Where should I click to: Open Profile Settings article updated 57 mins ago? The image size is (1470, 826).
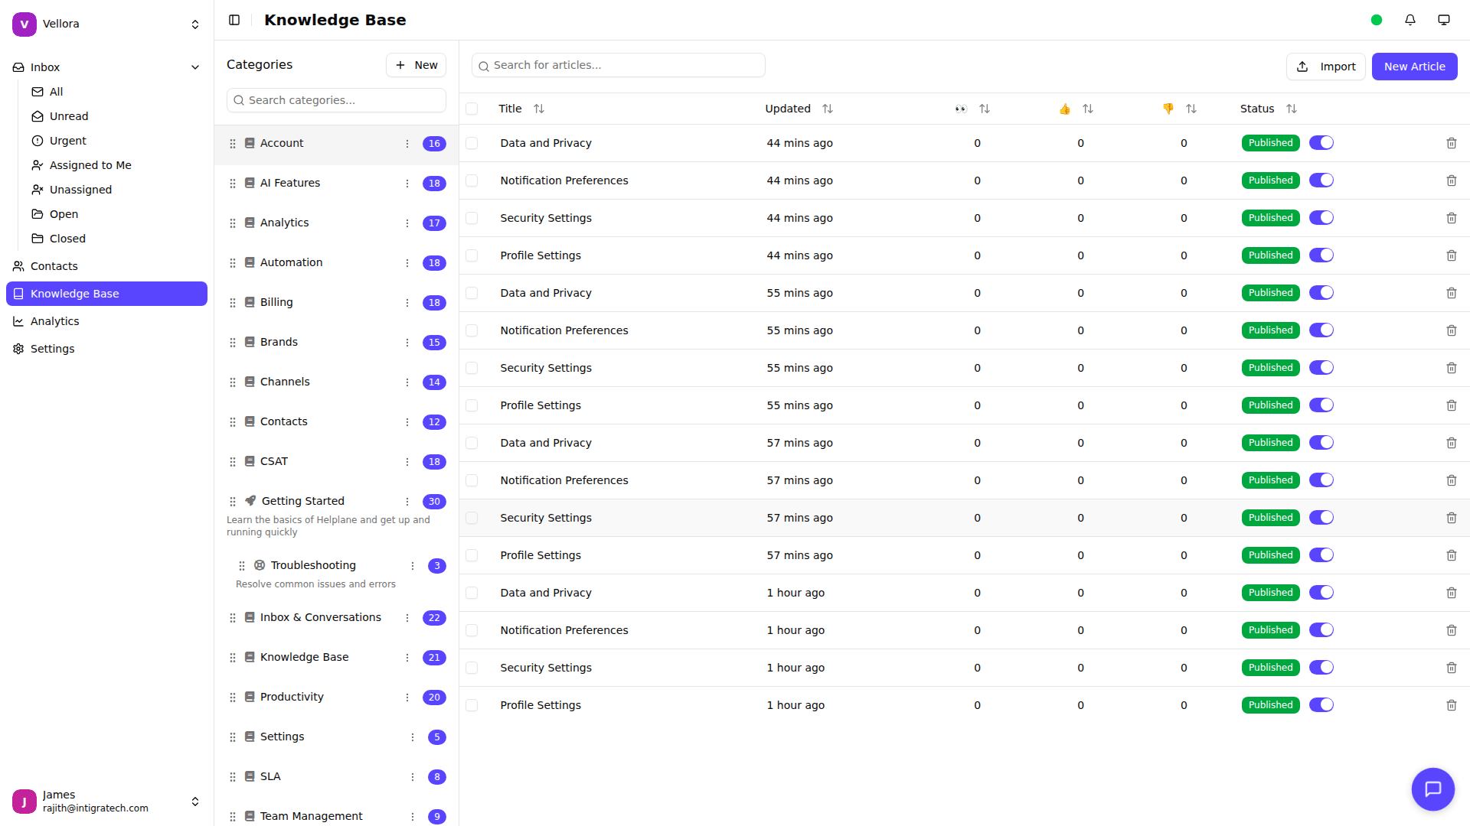click(x=541, y=555)
